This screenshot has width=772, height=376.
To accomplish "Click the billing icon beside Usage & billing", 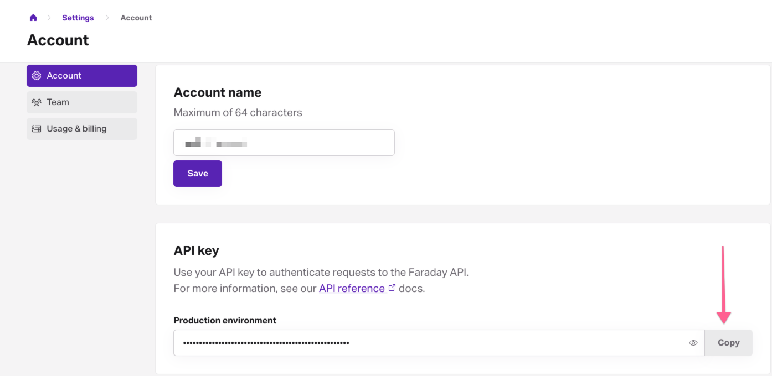I will (x=37, y=129).
